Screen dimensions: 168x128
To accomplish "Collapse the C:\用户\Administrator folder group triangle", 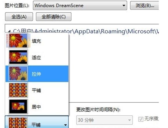I will [x=9, y=31].
